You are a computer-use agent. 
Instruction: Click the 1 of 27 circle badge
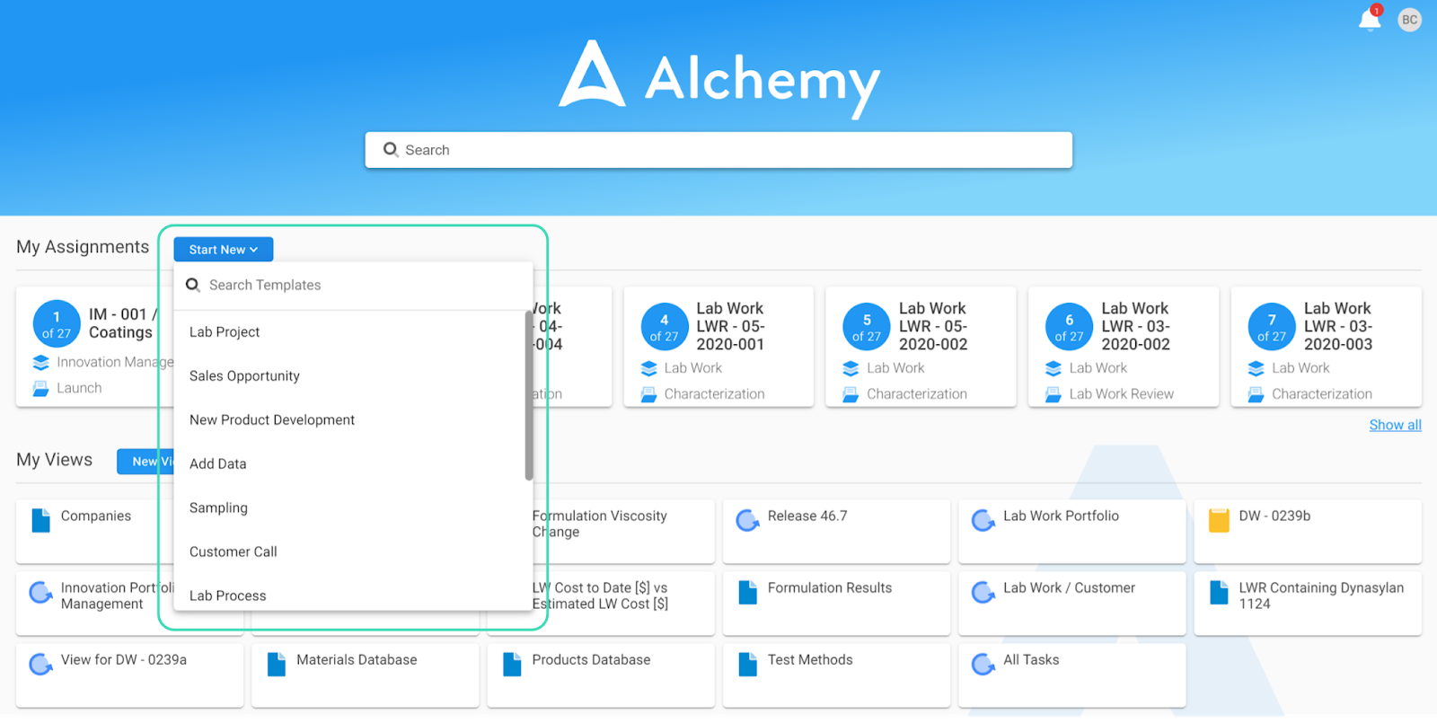[x=57, y=324]
